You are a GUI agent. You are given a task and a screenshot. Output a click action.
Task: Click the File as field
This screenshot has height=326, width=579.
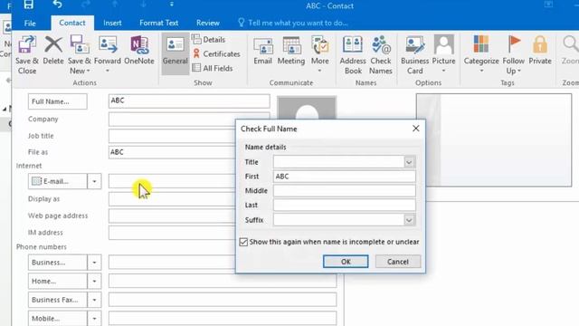tap(172, 152)
